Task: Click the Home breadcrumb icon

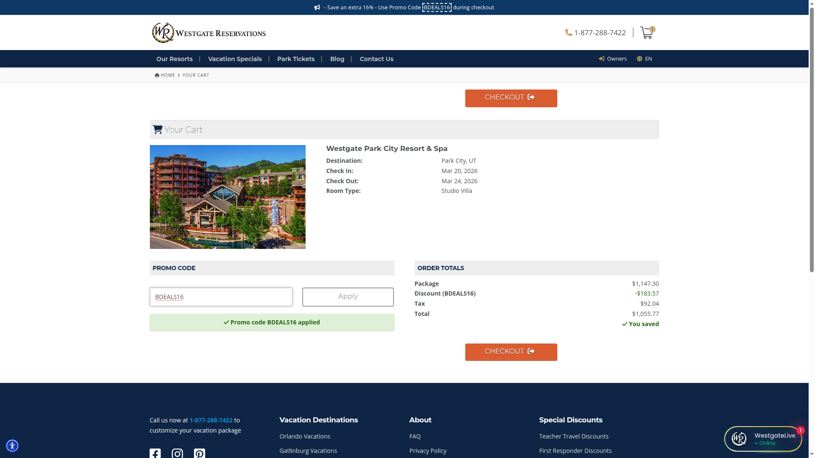Action: 157,75
